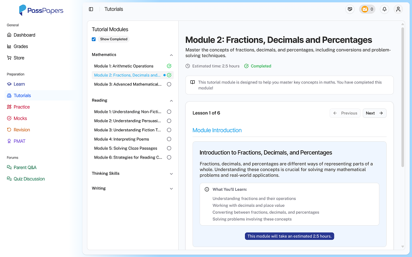412x257 pixels.
Task: Click the Next lesson button
Action: (374, 113)
